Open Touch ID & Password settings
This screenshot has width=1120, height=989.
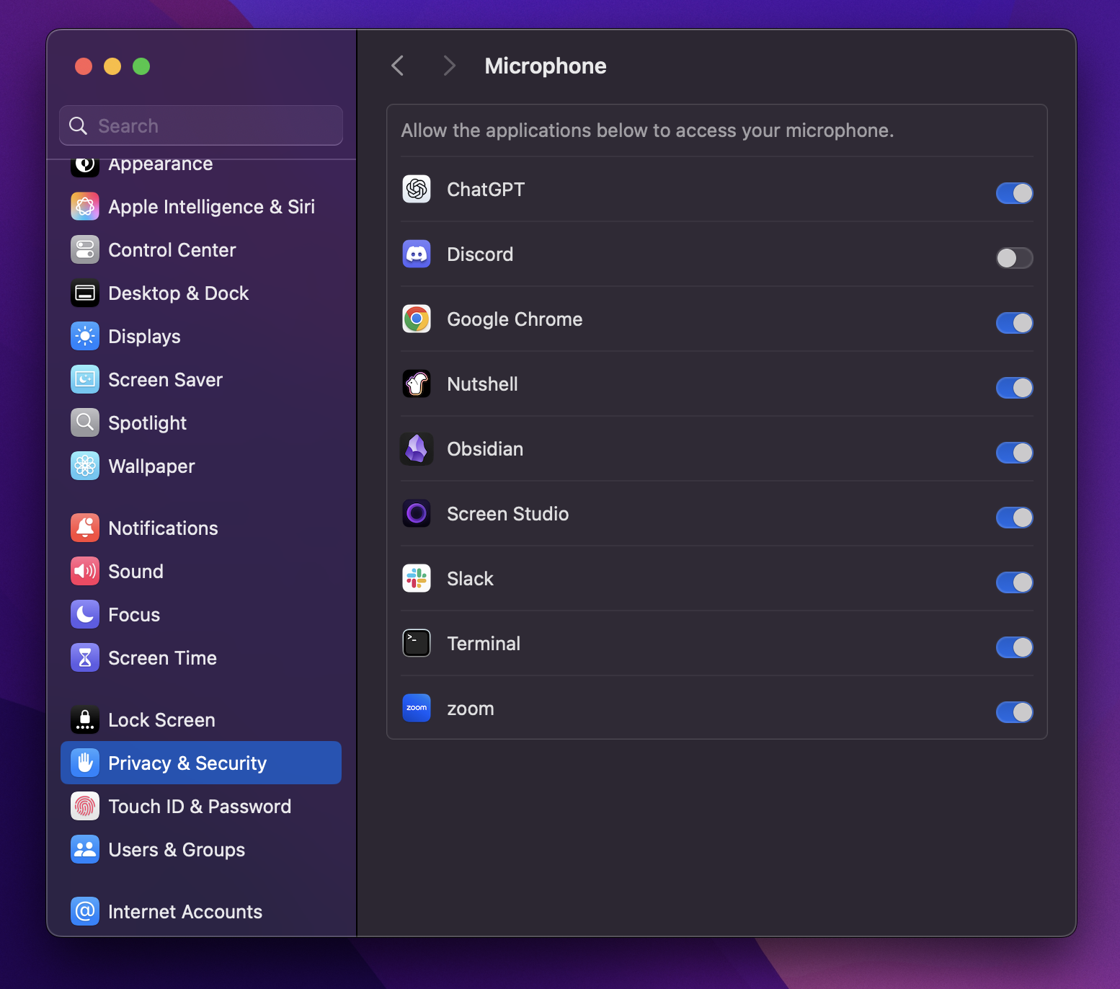[200, 806]
